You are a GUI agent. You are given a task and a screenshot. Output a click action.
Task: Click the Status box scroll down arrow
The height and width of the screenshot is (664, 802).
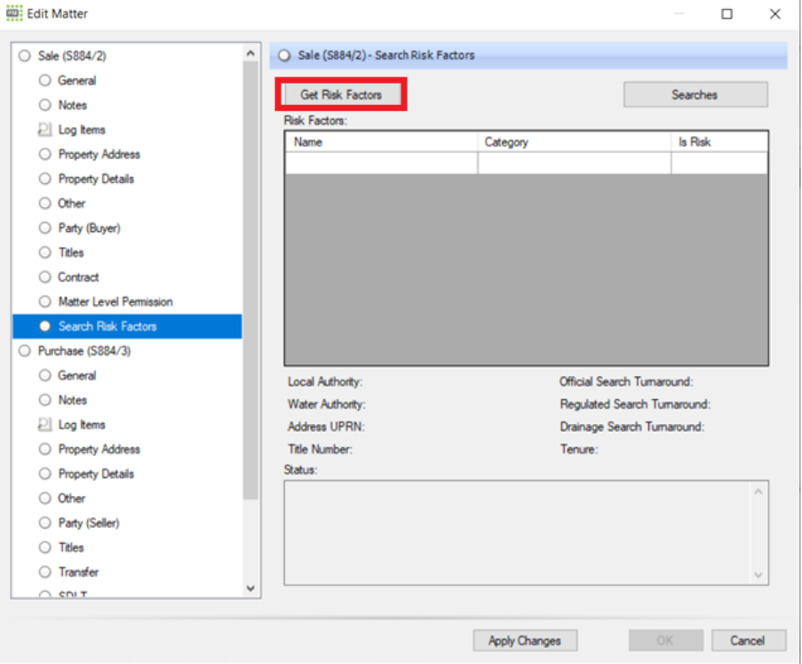pyautogui.click(x=758, y=575)
